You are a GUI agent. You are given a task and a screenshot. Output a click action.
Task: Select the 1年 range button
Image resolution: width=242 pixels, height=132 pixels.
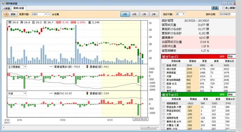tap(144, 14)
